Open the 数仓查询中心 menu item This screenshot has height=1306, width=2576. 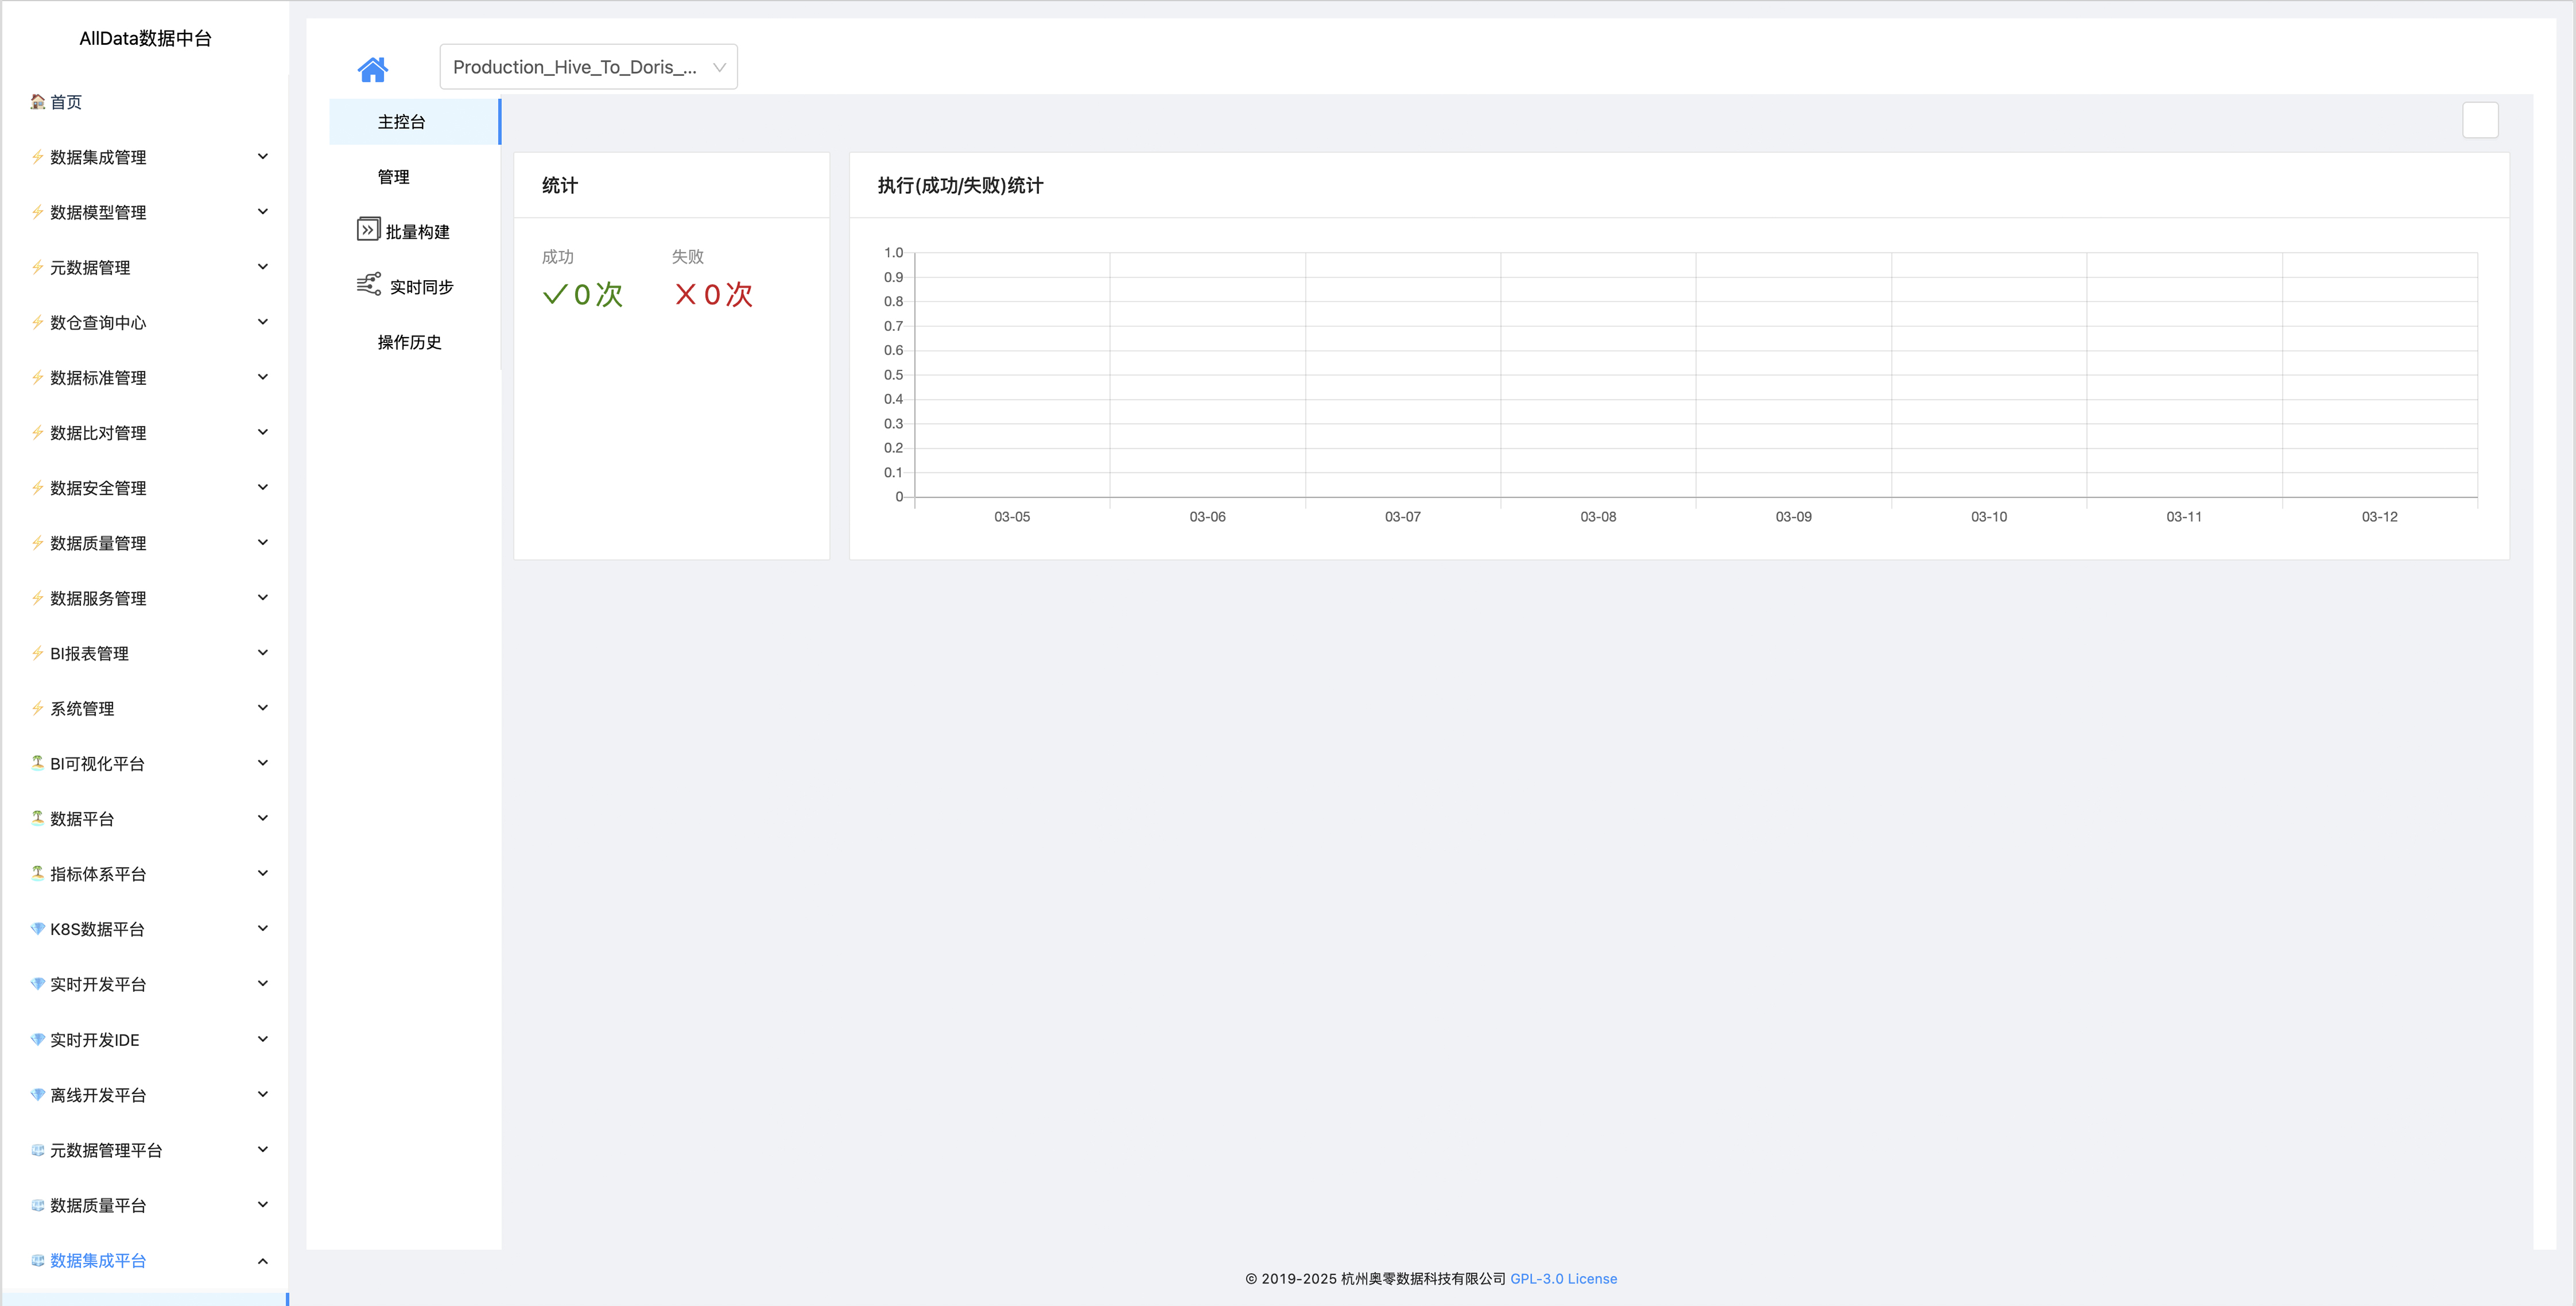[x=98, y=322]
